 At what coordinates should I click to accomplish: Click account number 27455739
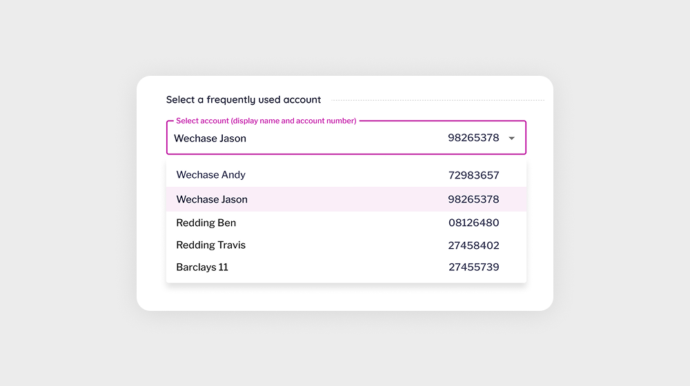coord(473,267)
